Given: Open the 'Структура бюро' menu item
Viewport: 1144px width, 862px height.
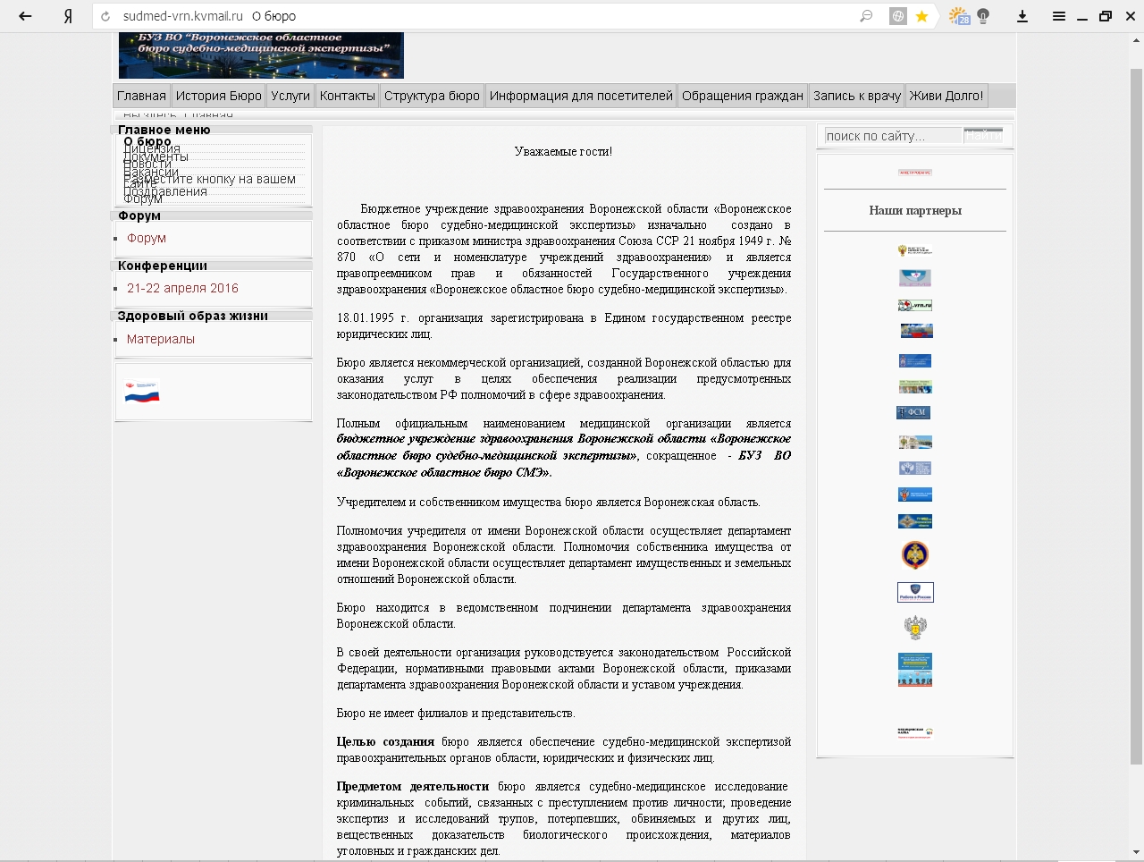Looking at the screenshot, I should pyautogui.click(x=432, y=96).
